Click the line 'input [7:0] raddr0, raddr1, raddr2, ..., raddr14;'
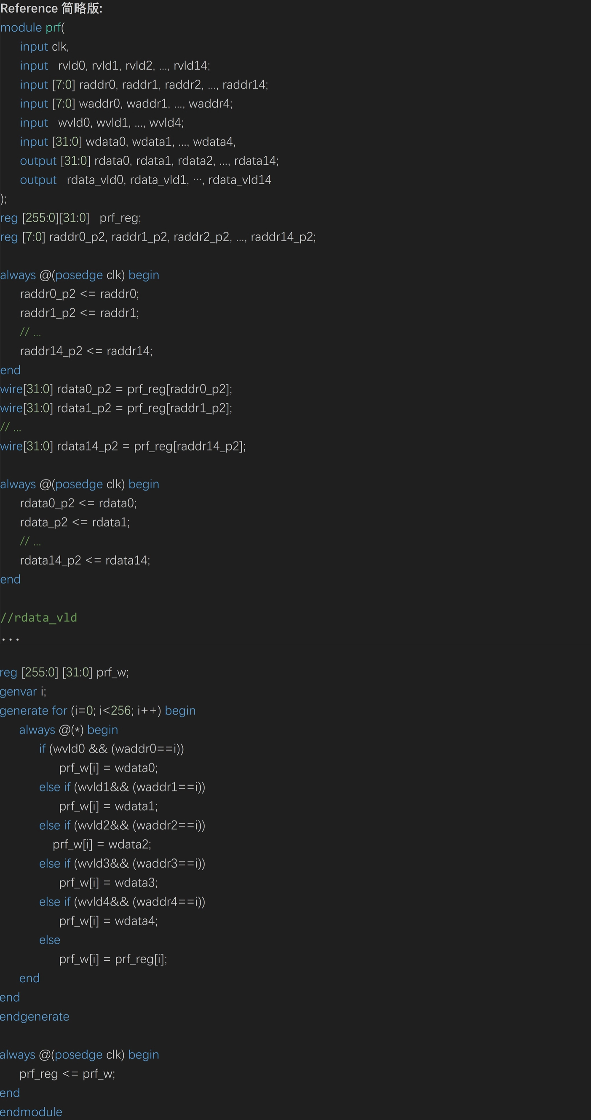This screenshot has width=591, height=1120. (144, 85)
